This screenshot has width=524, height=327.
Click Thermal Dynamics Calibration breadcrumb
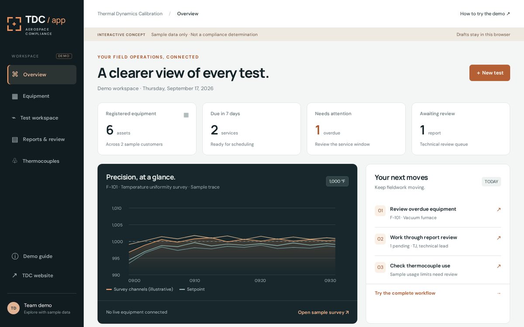click(130, 14)
